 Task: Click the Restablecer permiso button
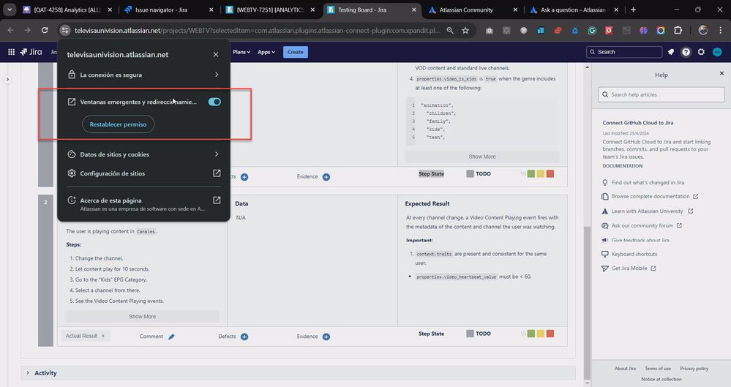[x=118, y=124]
